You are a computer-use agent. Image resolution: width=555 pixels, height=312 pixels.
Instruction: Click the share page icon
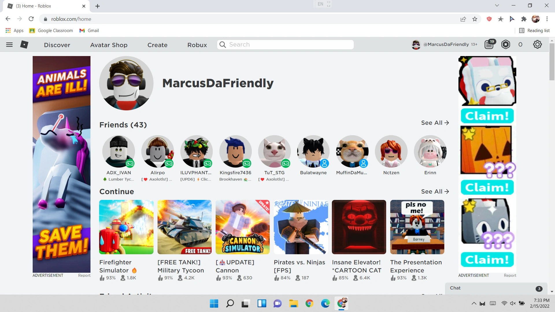(463, 19)
